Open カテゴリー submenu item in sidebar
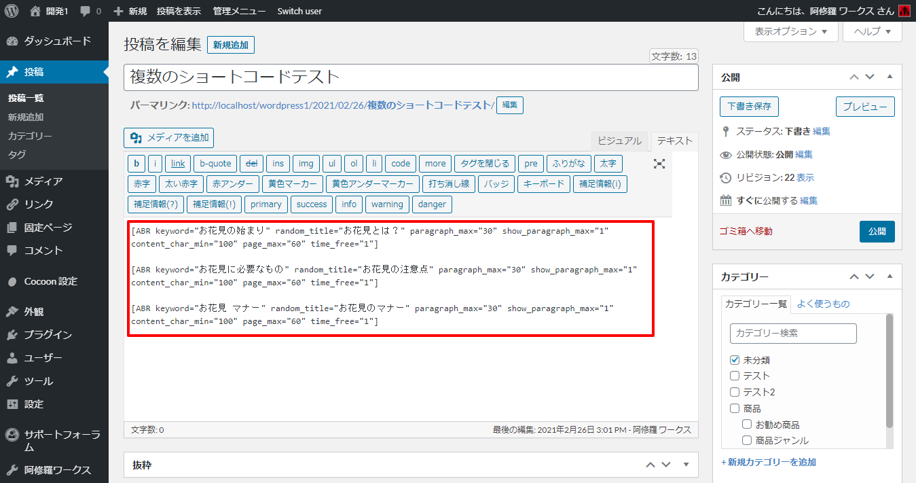This screenshot has height=483, width=916. pos(30,136)
